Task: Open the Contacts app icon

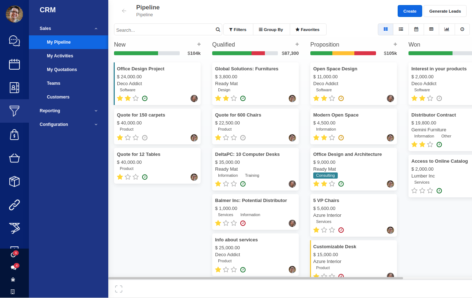Action: click(x=14, y=87)
